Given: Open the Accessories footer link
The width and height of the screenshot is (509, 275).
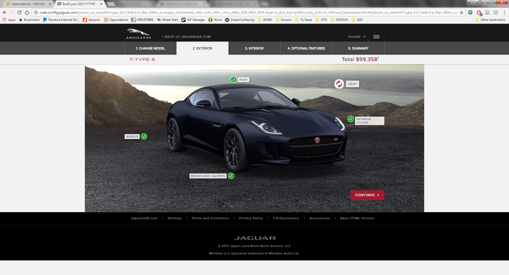Looking at the screenshot, I should tap(319, 218).
